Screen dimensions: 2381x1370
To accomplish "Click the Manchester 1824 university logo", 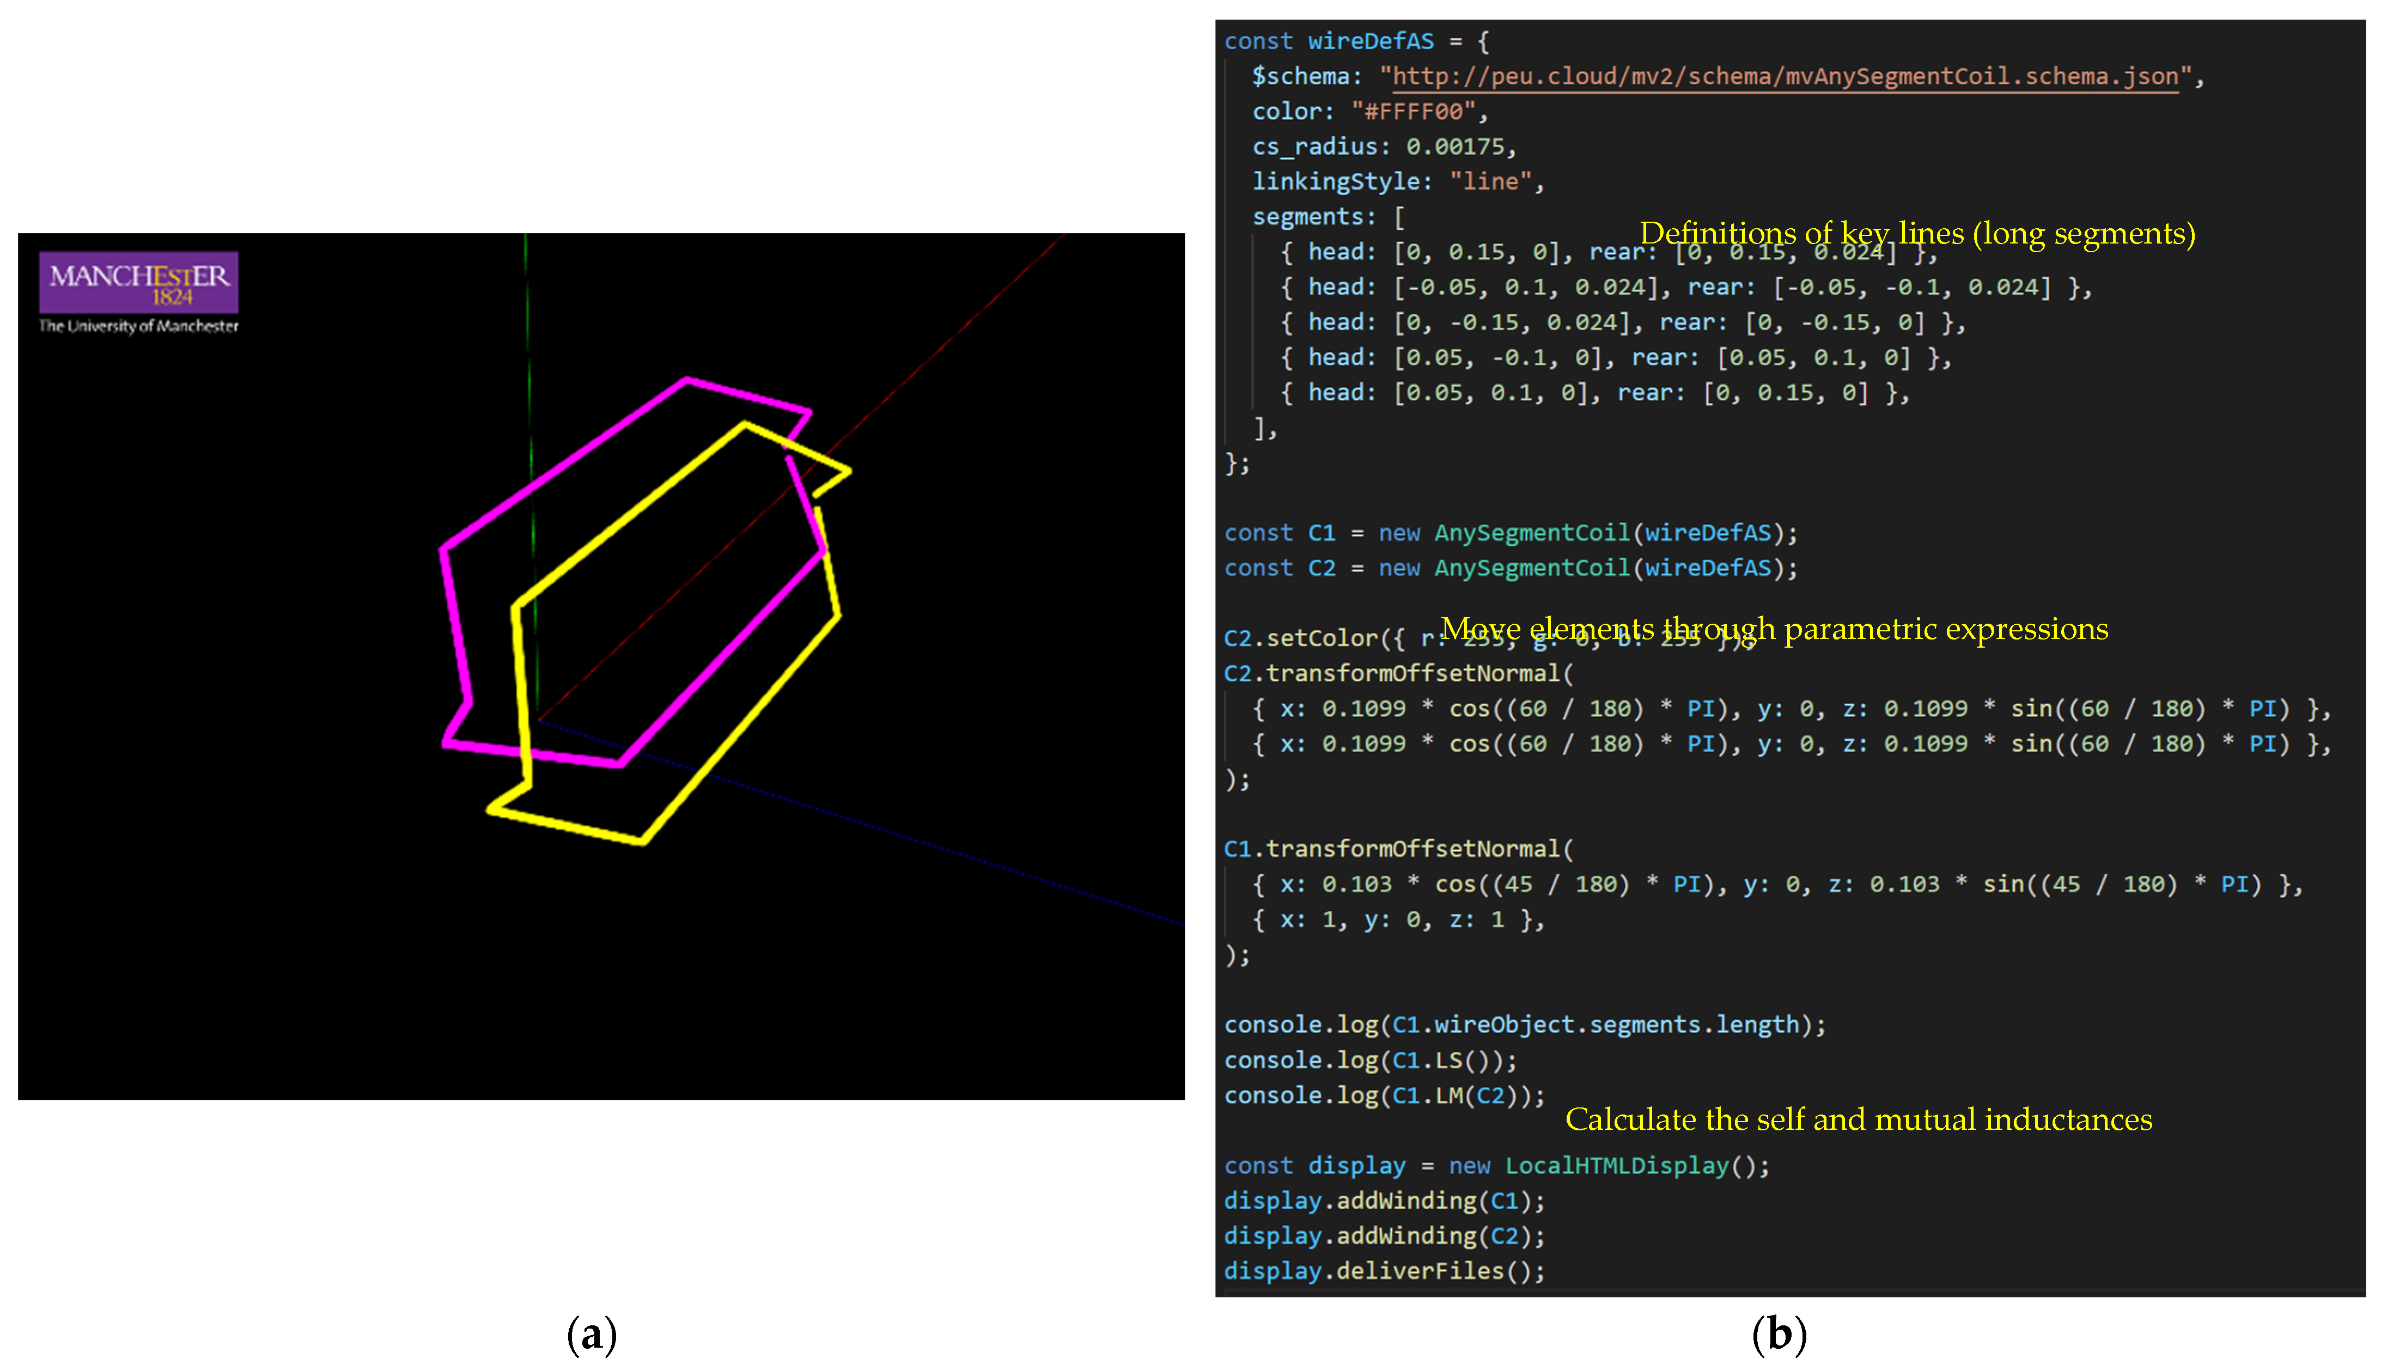I will point(138,282).
